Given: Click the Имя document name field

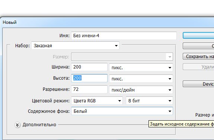Looking at the screenshot, I should coord(124,36).
